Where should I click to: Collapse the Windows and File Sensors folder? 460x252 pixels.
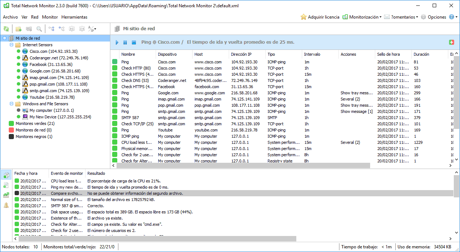click(x=11, y=104)
